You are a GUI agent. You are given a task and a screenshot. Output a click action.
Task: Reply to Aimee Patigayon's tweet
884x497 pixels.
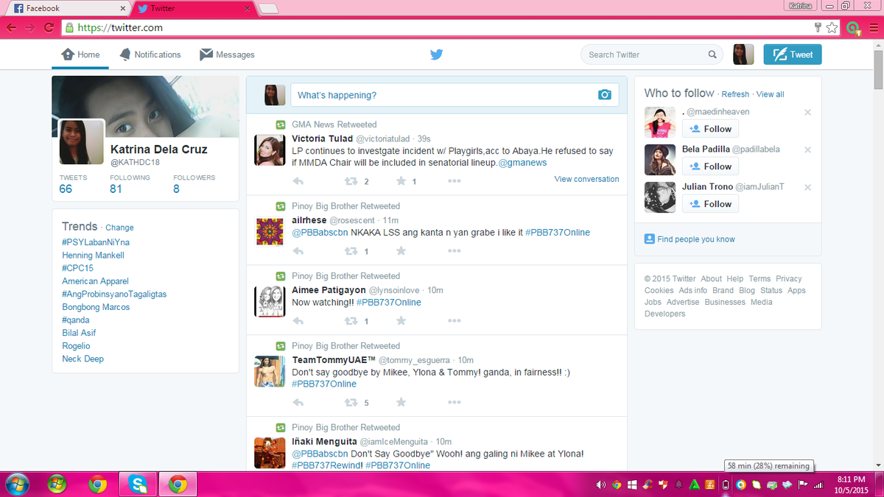coord(298,321)
